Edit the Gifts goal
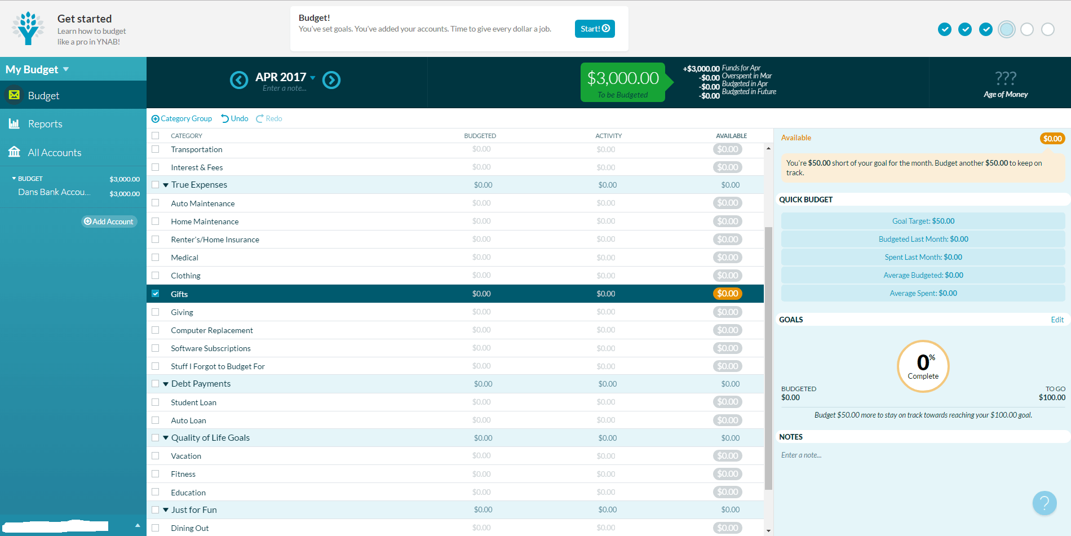 point(1057,320)
